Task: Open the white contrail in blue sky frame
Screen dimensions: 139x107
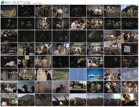Action: coord(78,74)
